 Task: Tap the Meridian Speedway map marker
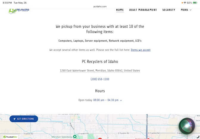click(75, 137)
